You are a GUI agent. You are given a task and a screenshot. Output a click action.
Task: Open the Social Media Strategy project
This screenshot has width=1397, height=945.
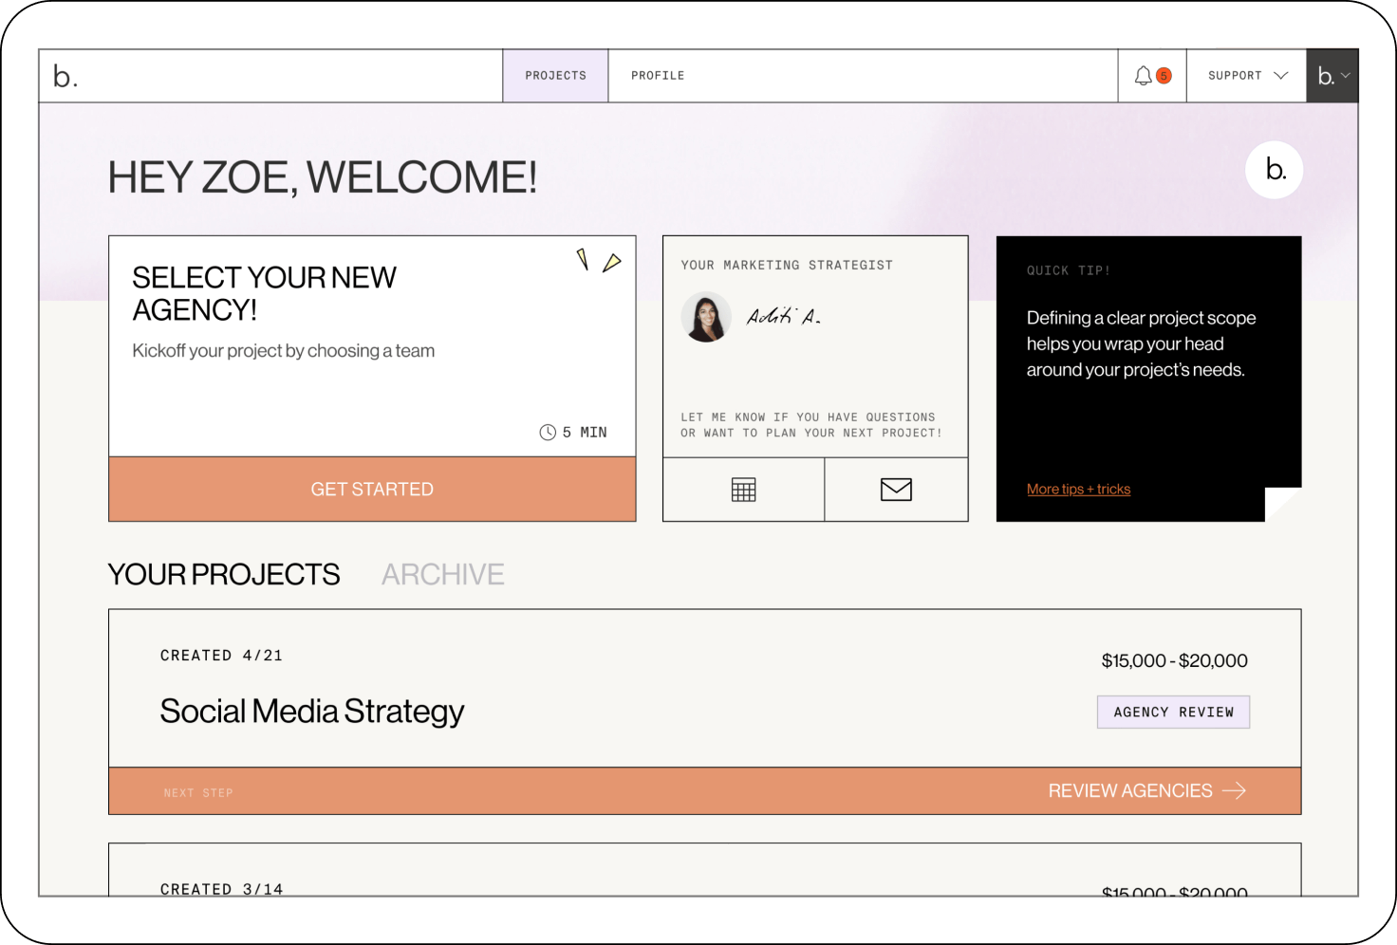311,712
